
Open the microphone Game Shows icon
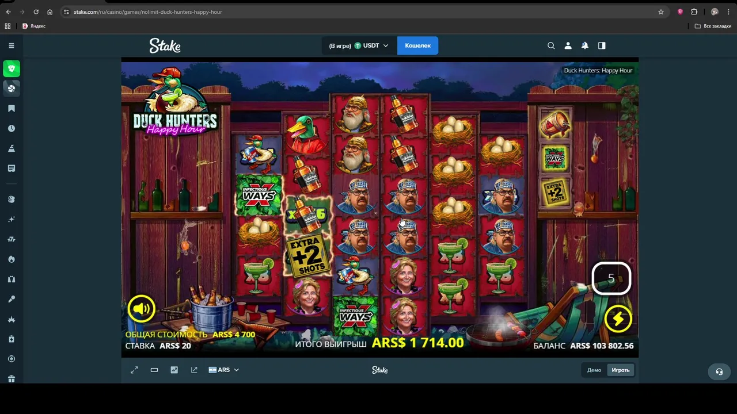point(11,299)
